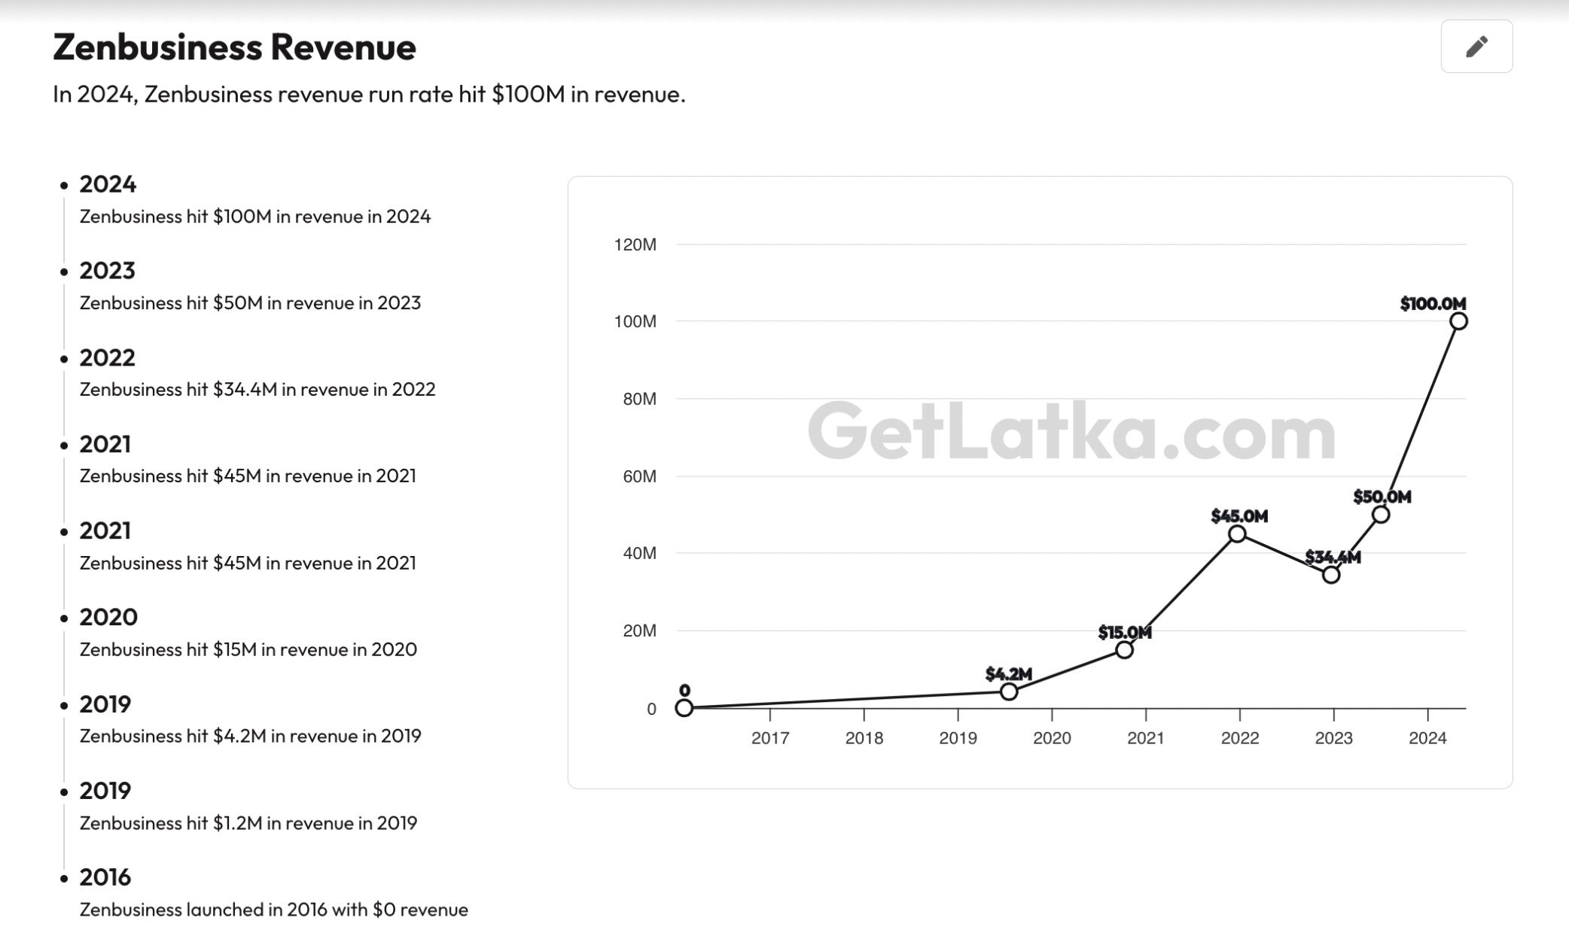1569x948 pixels.
Task: Click the pencil edit icon
Action: [1476, 47]
